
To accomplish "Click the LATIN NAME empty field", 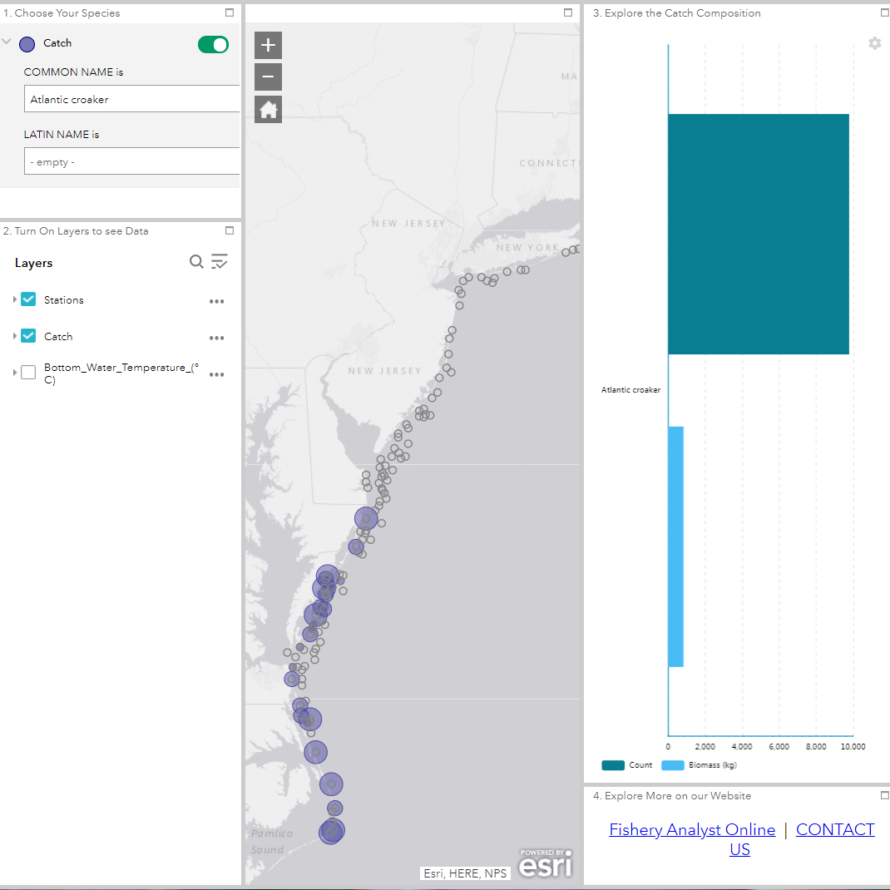I will coord(131,161).
